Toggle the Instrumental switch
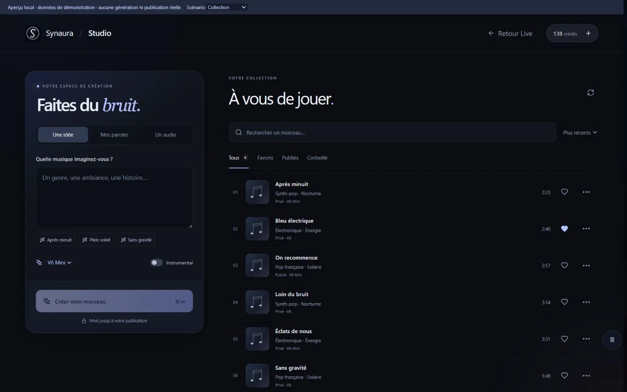This screenshot has height=392, width=627. tap(156, 263)
